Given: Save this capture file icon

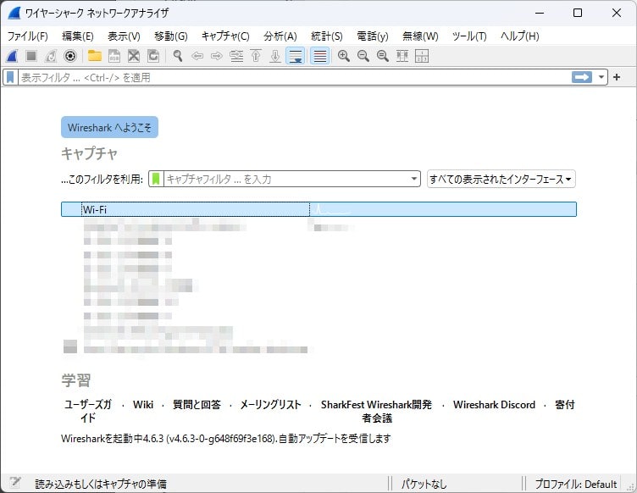Looking at the screenshot, I should pos(114,56).
